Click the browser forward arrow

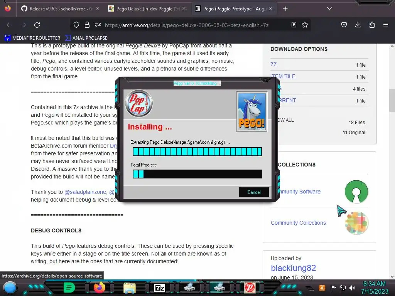point(23,25)
